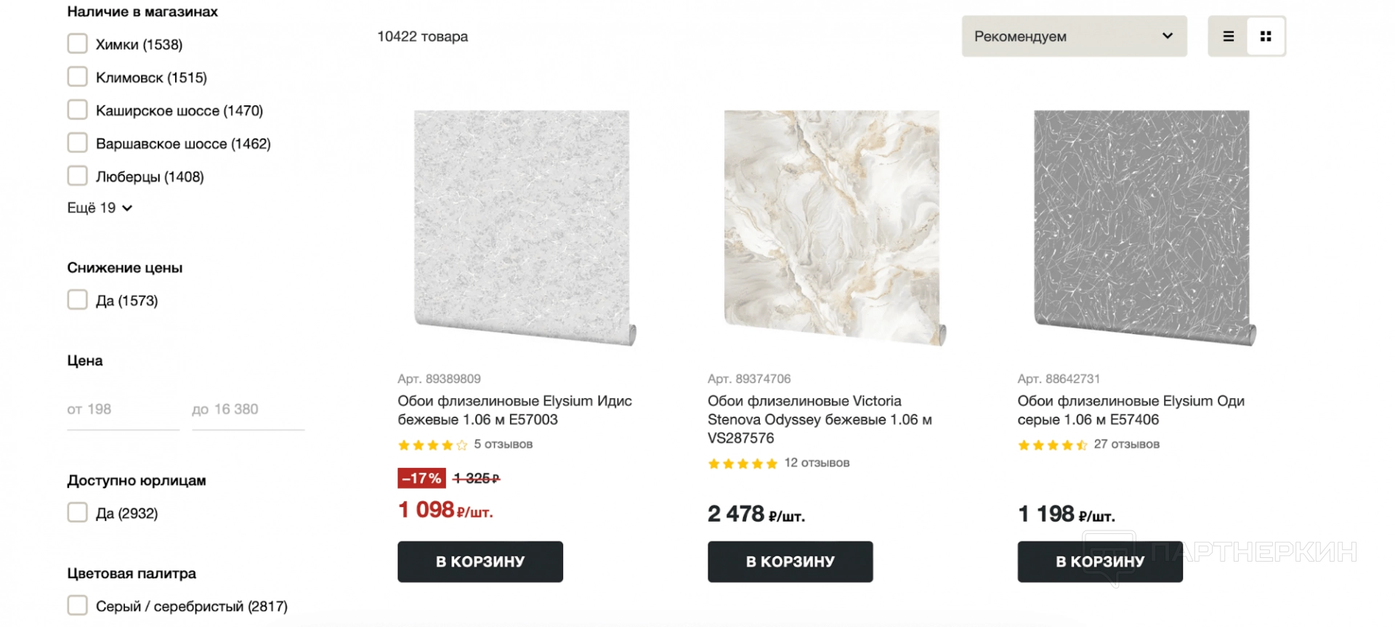Click the maximum price field до 16 380

pyautogui.click(x=247, y=410)
